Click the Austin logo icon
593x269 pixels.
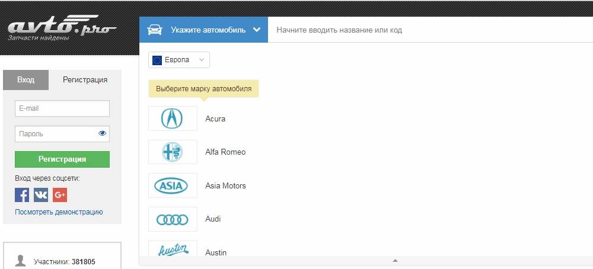point(173,250)
